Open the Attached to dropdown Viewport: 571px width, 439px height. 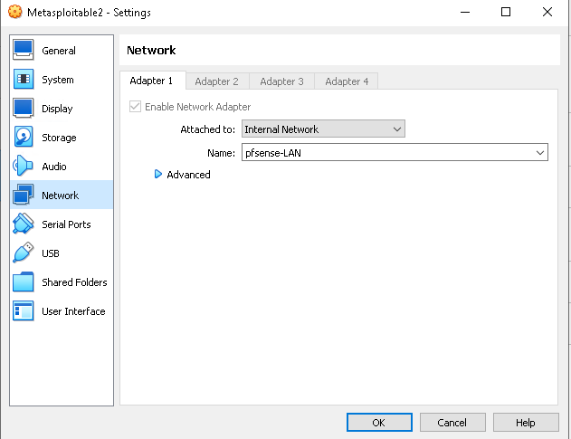323,129
